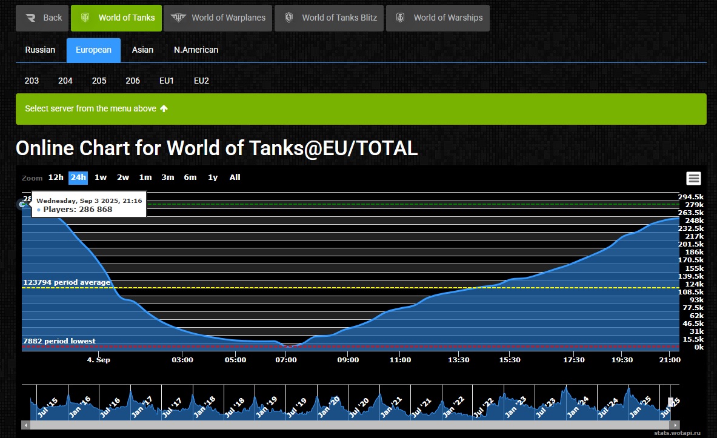Image resolution: width=717 pixels, height=438 pixels.
Task: Click the '294.5k' y-axis label
Action: click(x=691, y=197)
